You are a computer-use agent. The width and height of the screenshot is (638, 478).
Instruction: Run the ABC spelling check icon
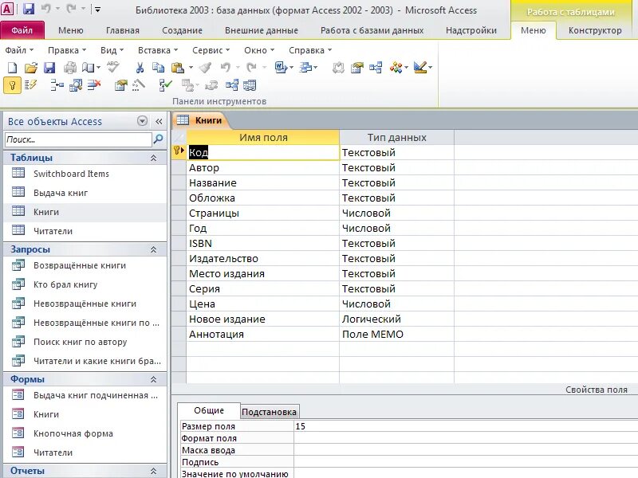point(112,67)
